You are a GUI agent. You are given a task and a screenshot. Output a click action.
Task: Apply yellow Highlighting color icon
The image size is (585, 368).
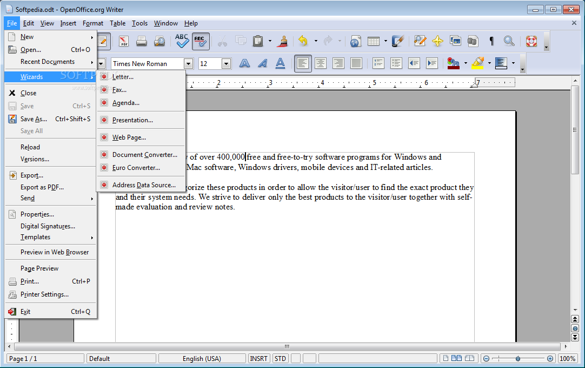click(x=477, y=63)
